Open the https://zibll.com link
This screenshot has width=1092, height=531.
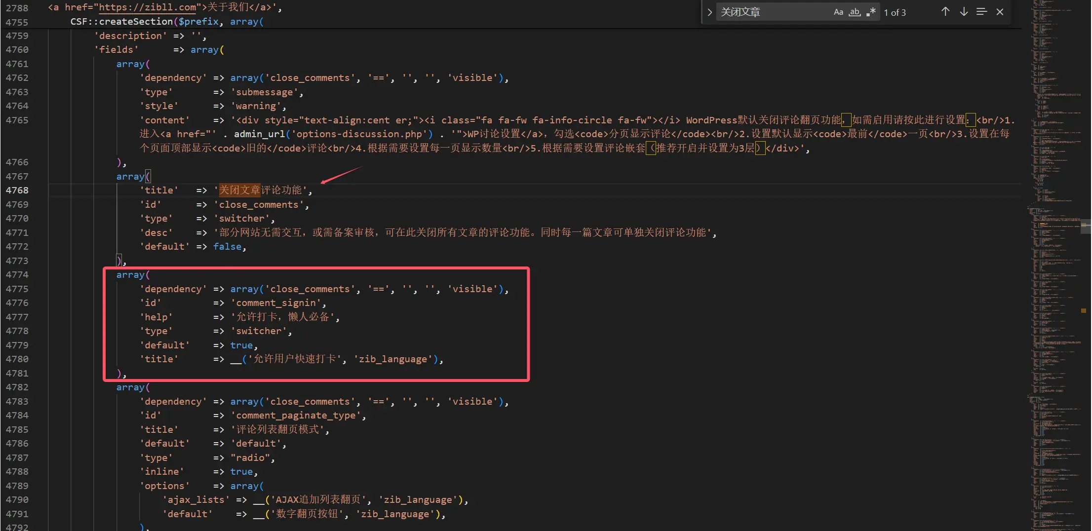pyautogui.click(x=148, y=7)
